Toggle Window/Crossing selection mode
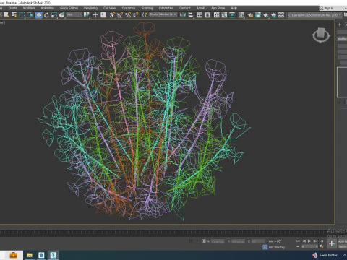Image resolution: width=347 pixels, height=260 pixels. [x=30, y=15]
